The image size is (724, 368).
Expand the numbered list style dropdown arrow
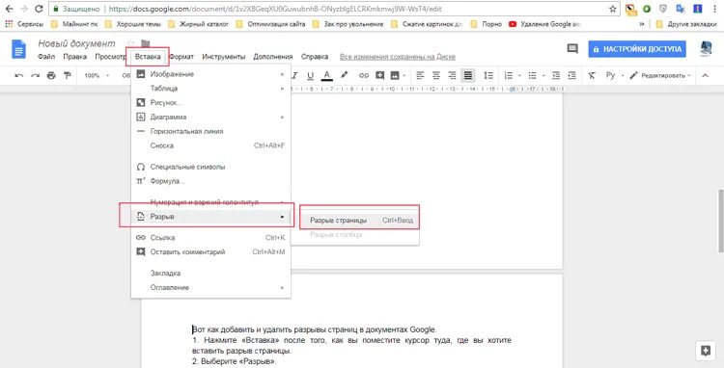coord(519,75)
